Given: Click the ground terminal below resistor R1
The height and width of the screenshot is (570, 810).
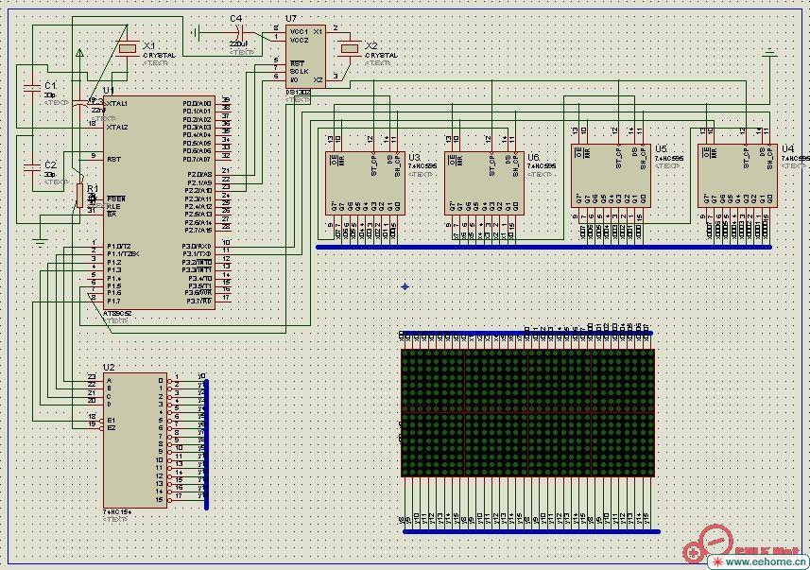Looking at the screenshot, I should 40,241.
